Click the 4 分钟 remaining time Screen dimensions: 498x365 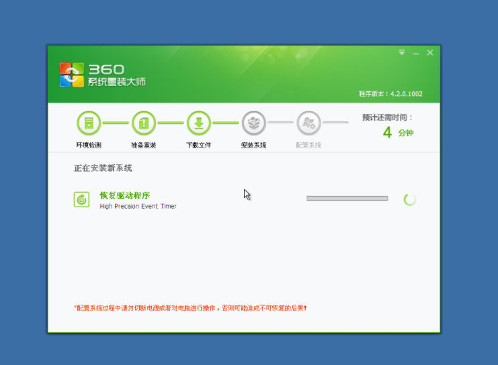(398, 133)
